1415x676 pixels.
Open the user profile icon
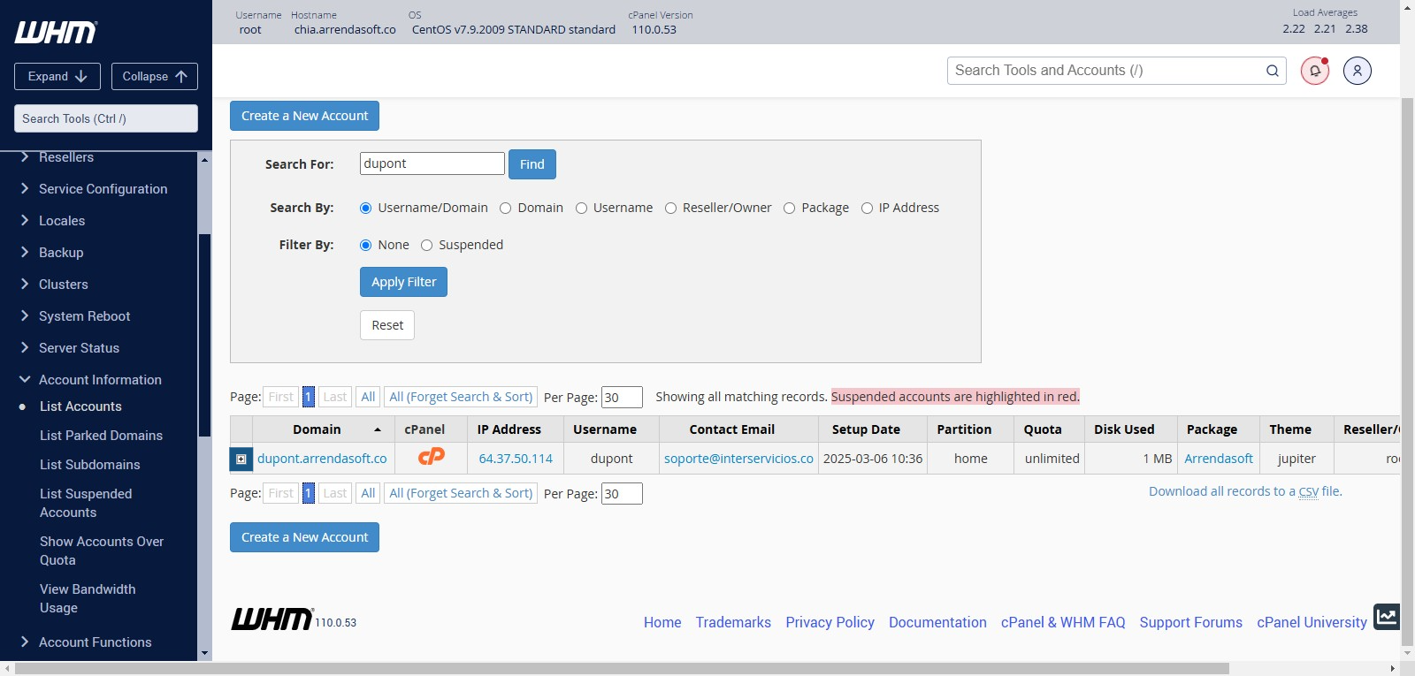click(1358, 71)
